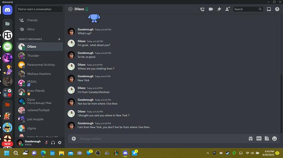Image resolution: width=283 pixels, height=158 pixels.
Task: Create a new DM with plus icon
Action: (59, 39)
